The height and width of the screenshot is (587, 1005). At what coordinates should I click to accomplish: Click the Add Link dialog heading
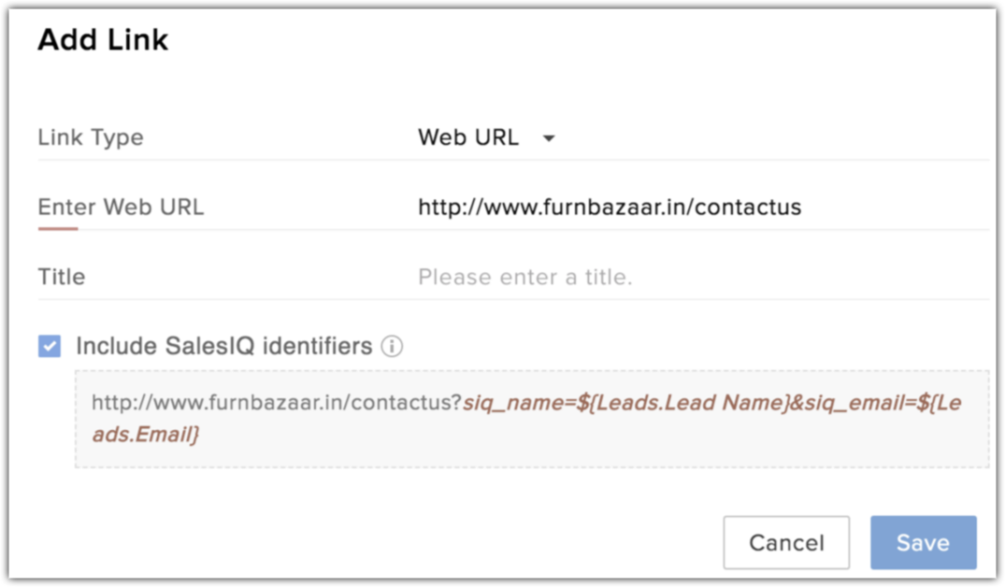103,40
